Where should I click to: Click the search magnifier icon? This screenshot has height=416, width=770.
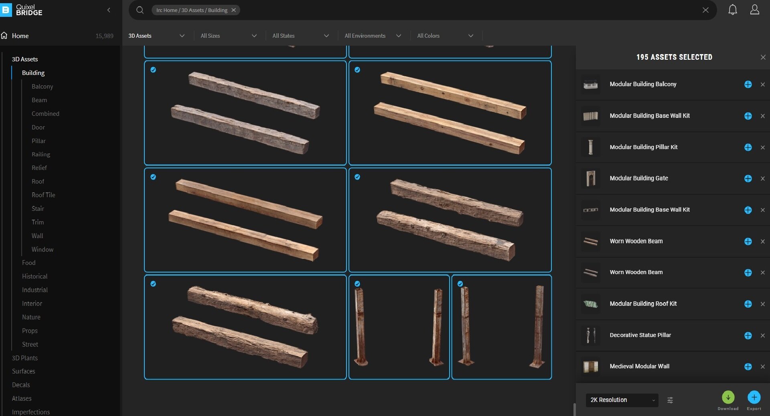[x=140, y=10]
